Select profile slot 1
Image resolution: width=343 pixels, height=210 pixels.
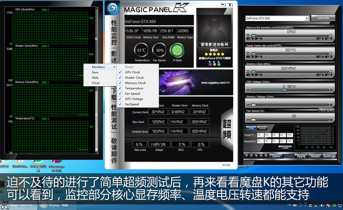coord(247,156)
